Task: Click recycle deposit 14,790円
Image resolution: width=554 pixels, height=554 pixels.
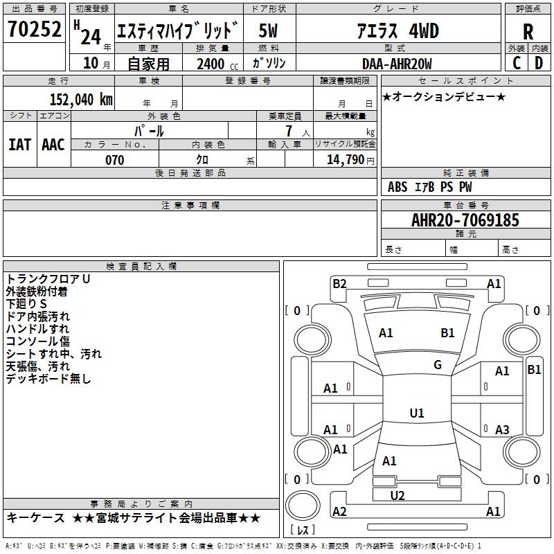Action: [x=350, y=159]
